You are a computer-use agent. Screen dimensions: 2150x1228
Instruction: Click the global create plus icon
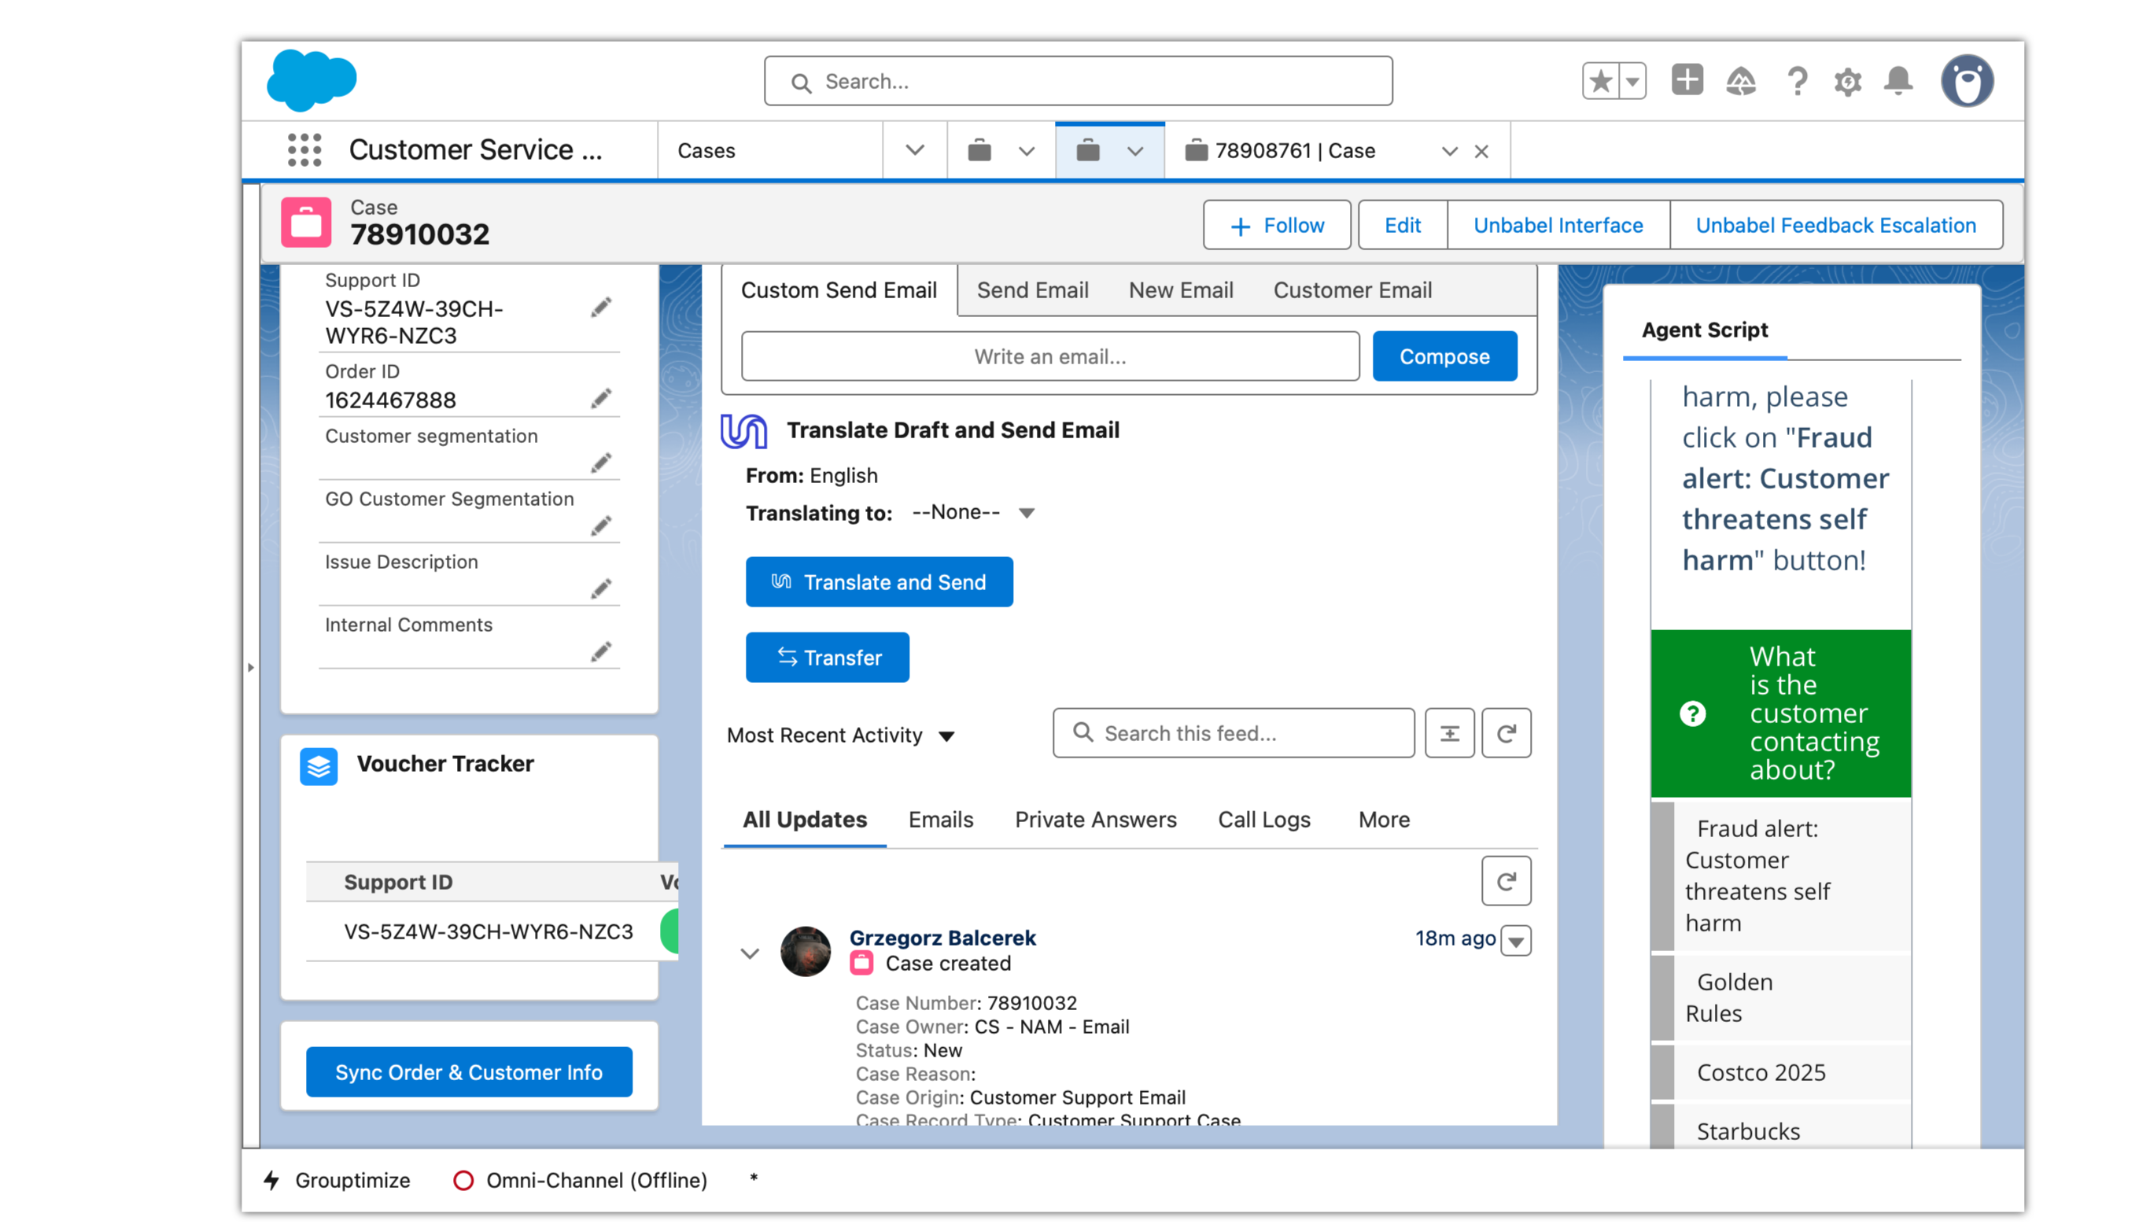(1687, 80)
